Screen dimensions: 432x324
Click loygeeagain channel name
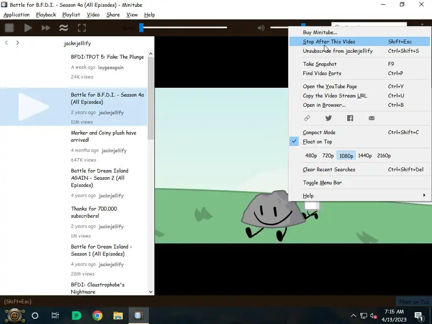point(111,67)
